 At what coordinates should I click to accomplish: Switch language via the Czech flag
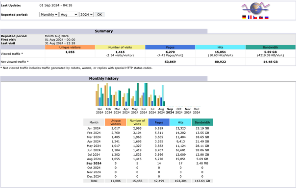click(x=255, y=17)
